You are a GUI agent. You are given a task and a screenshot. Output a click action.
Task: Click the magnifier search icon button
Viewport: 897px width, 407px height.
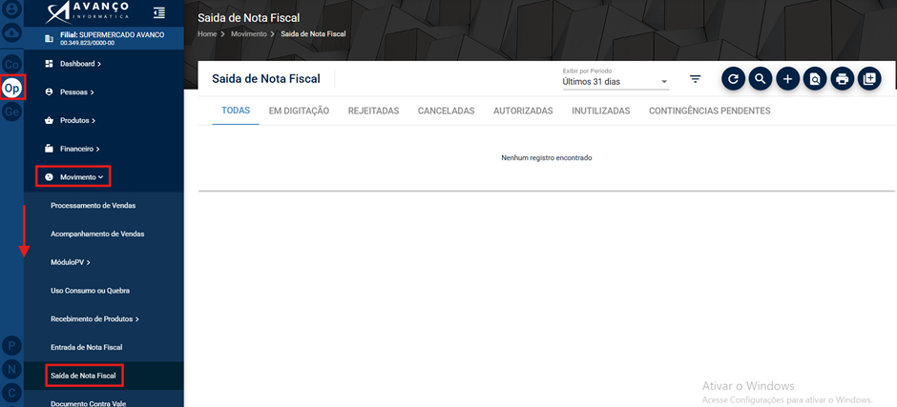point(761,79)
